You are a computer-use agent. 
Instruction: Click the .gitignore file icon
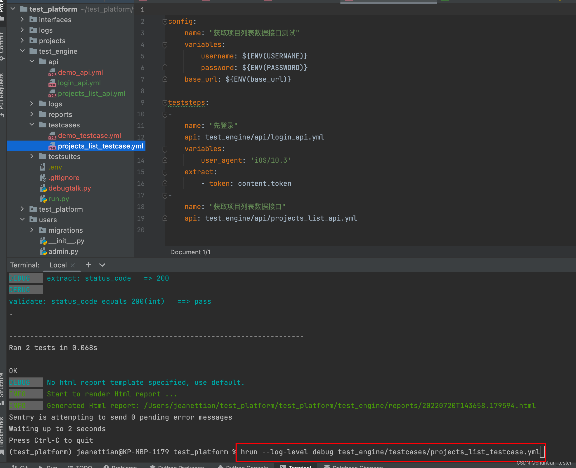point(43,178)
